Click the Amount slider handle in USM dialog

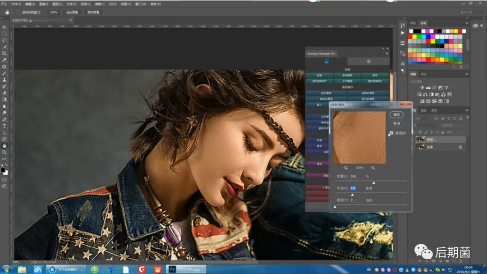click(x=373, y=183)
